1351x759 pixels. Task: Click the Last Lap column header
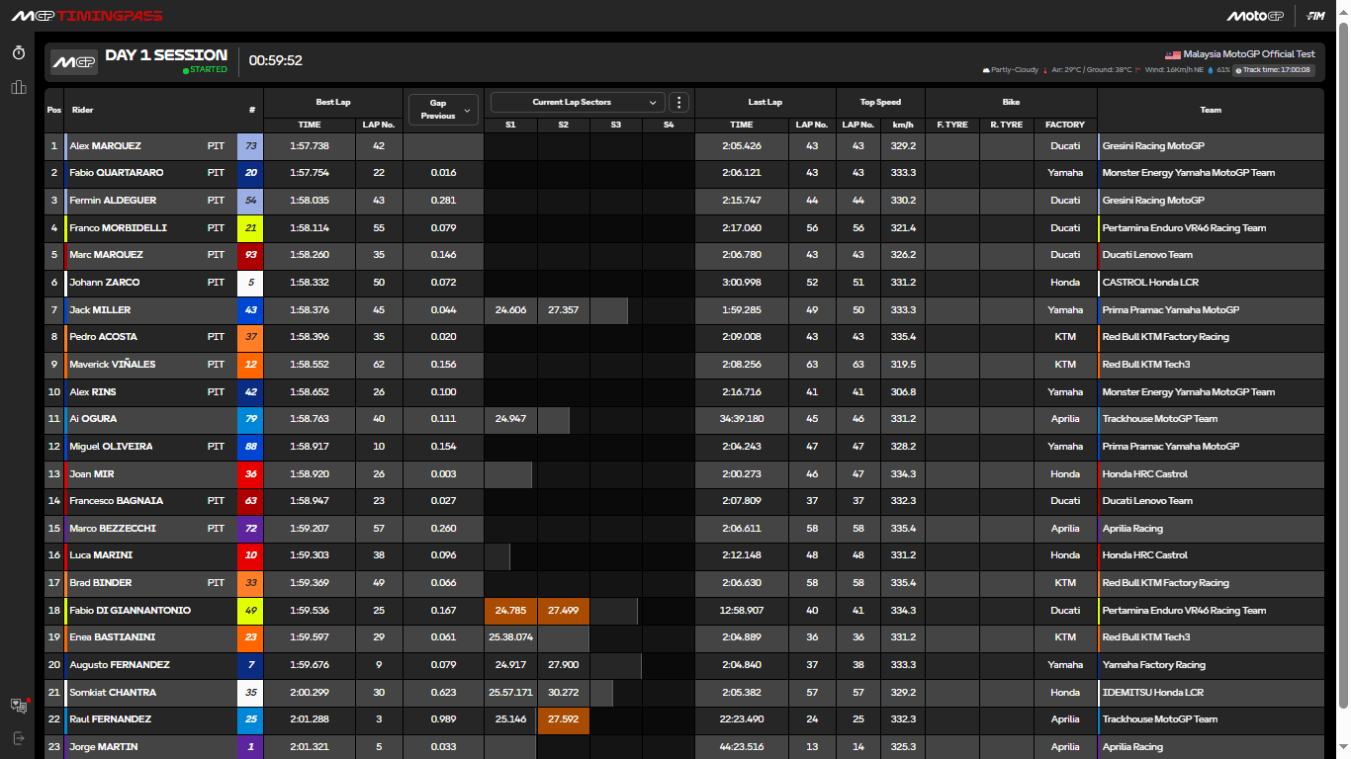pyautogui.click(x=766, y=102)
